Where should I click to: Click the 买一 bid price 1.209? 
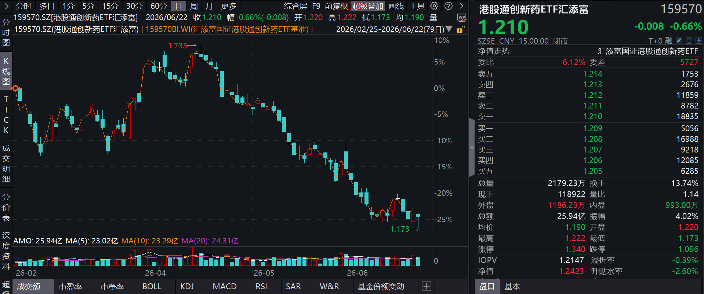tap(592, 128)
